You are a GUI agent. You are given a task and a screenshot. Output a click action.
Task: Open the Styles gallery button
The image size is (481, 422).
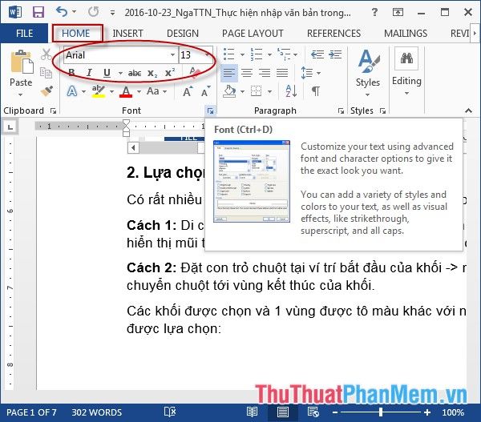tap(368, 72)
